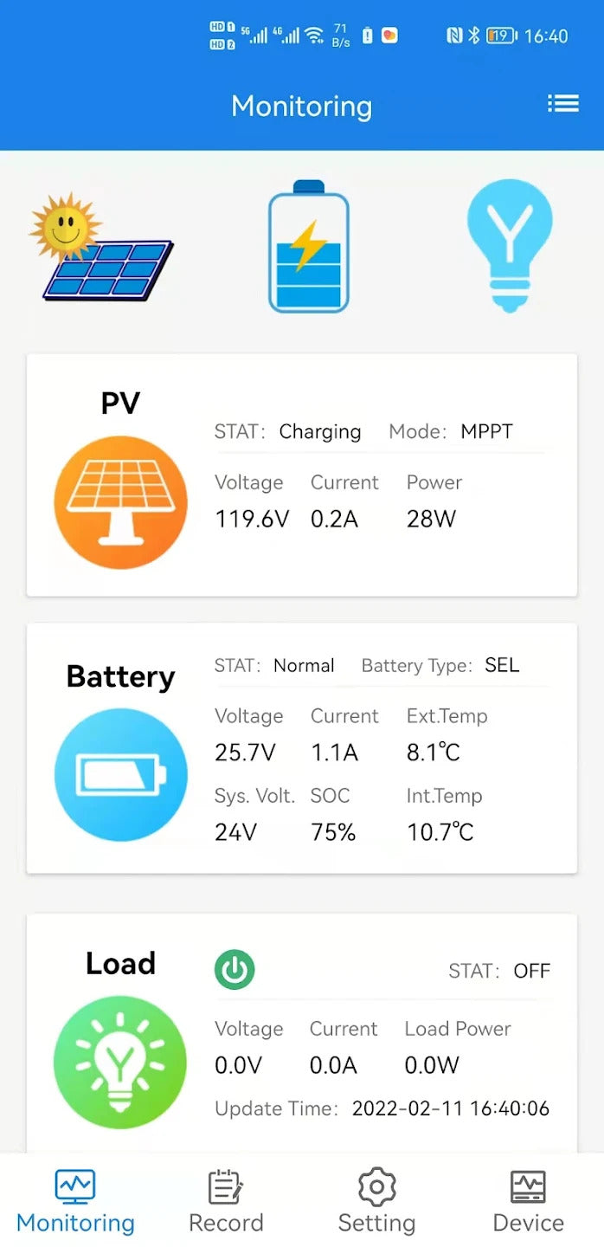This screenshot has height=1247, width=604.
Task: Tap the Update Time timestamp
Action: [x=450, y=1108]
